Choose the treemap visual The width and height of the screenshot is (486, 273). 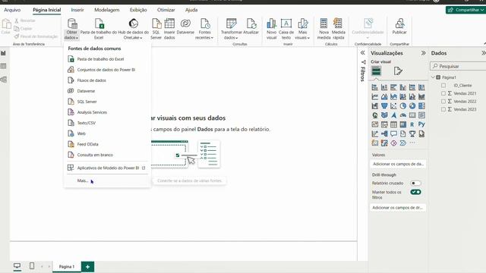(421, 106)
